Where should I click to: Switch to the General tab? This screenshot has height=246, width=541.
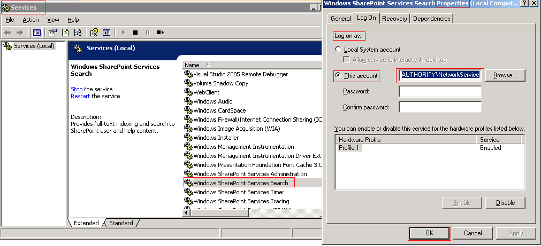coord(340,19)
